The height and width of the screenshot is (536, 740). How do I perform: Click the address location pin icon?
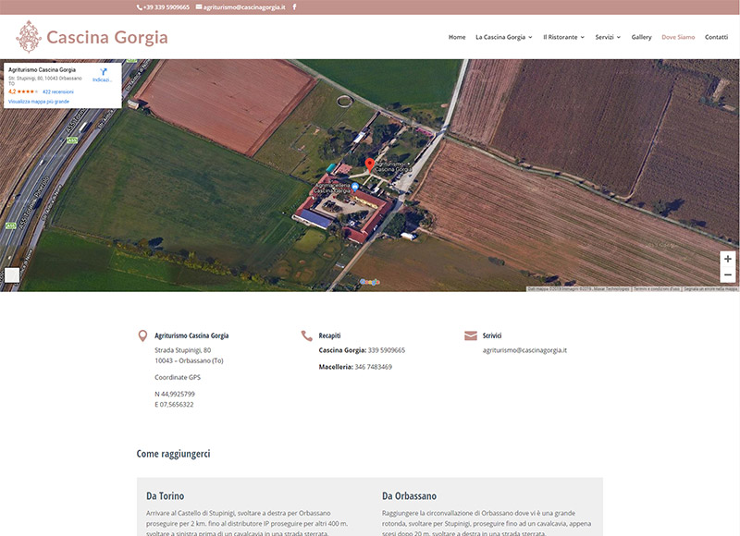click(x=142, y=335)
